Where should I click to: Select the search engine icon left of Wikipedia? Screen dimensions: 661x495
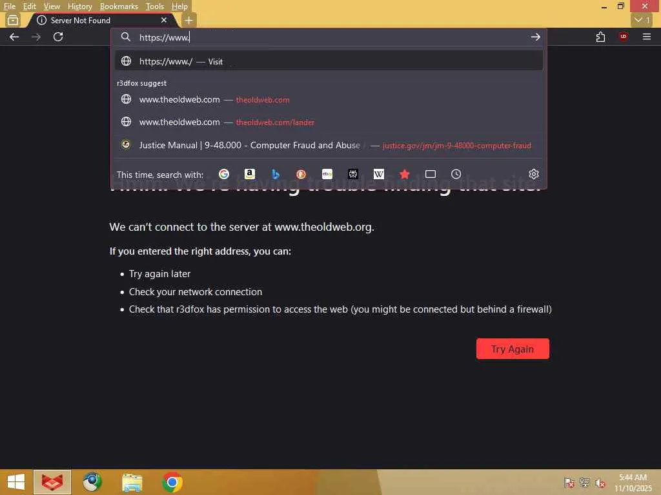[x=353, y=174]
